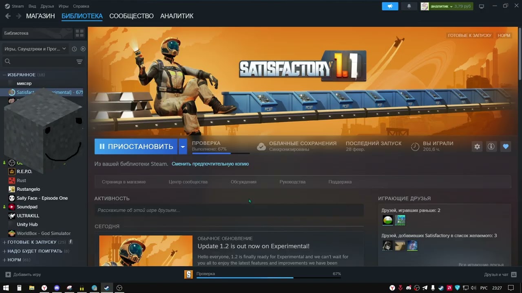Open the Друзья menu
Screen dimensions: 522x293
click(x=47, y=6)
